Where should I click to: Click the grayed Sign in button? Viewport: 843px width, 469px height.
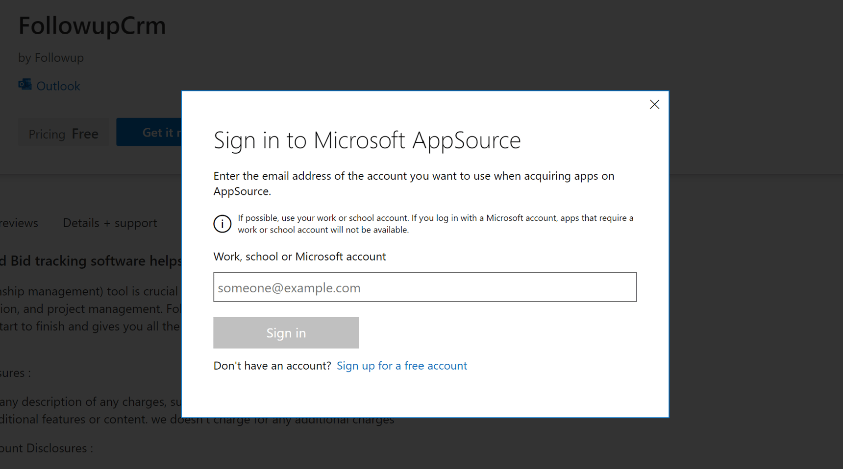tap(286, 333)
